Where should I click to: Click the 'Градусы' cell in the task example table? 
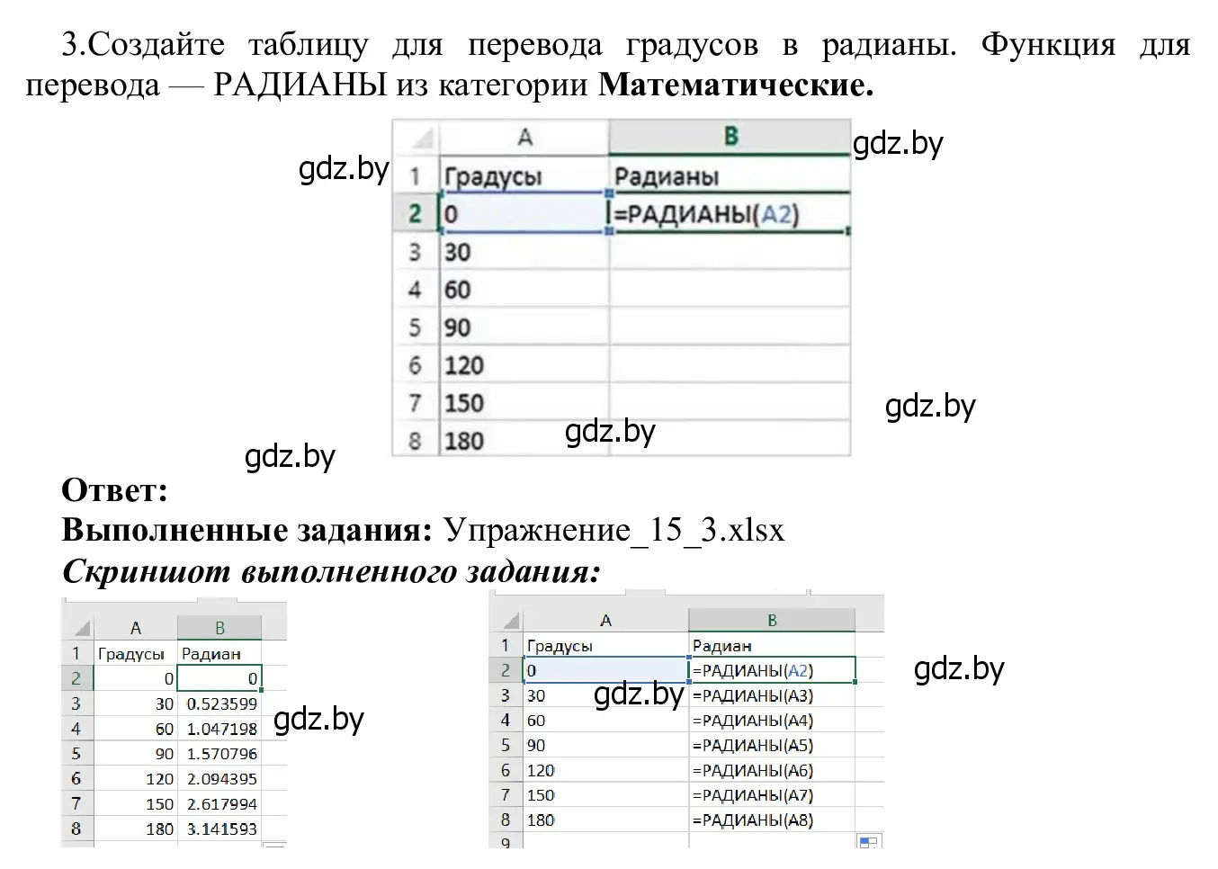tap(524, 175)
